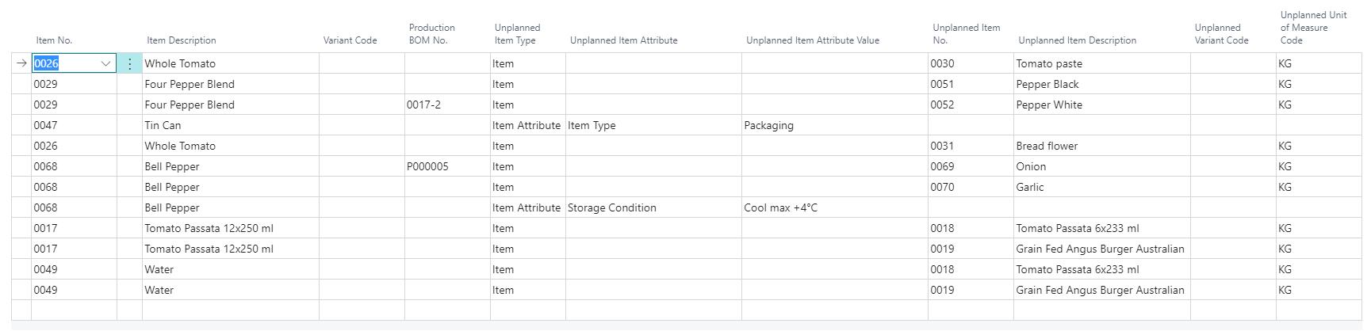Select the P000005 BOM number cell
The width and height of the screenshot is (1371, 331).
click(446, 166)
